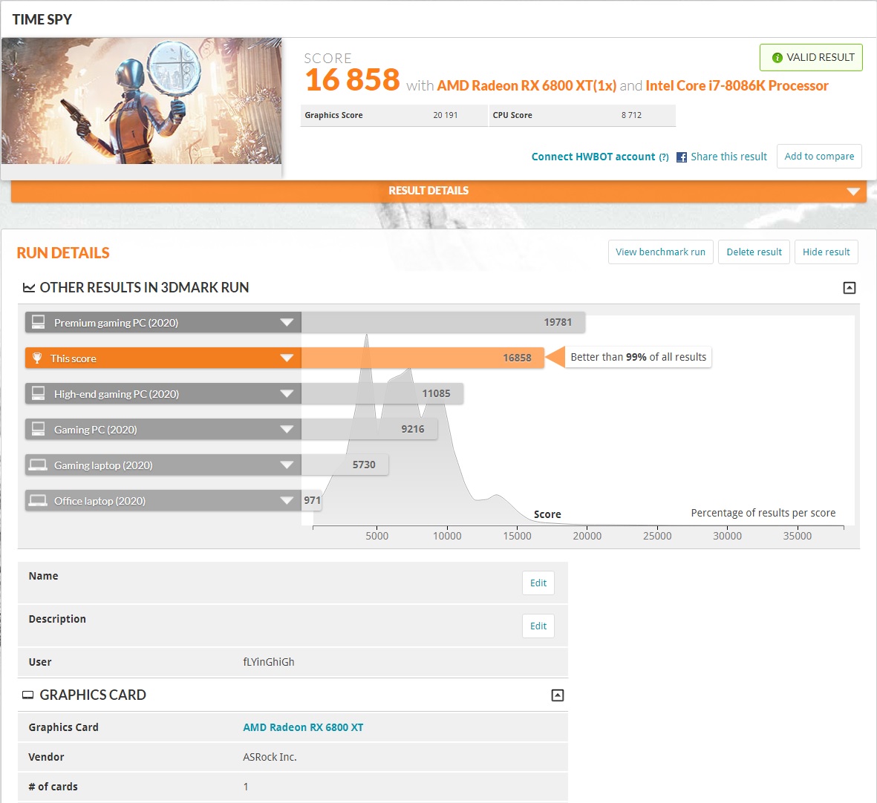
Task: Click the vendor value ASRock Inc.
Action: coord(270,757)
